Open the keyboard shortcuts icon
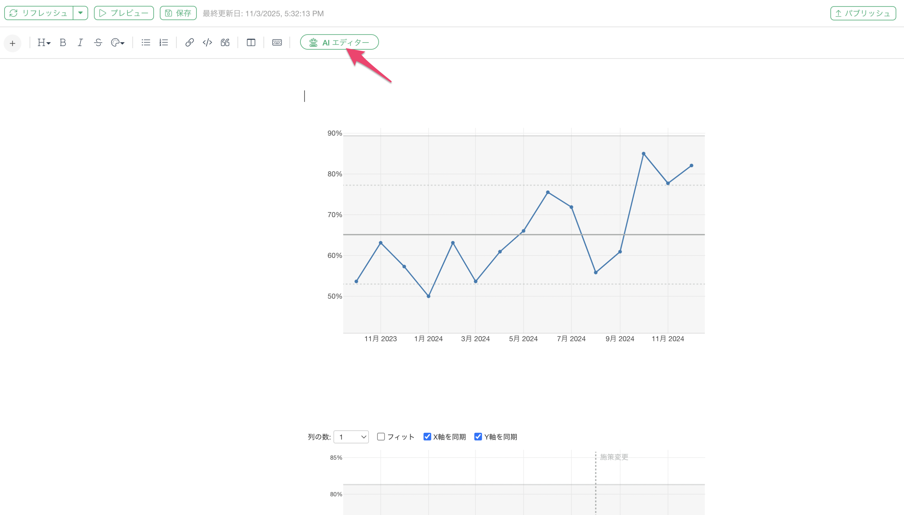The image size is (904, 515). tap(277, 42)
